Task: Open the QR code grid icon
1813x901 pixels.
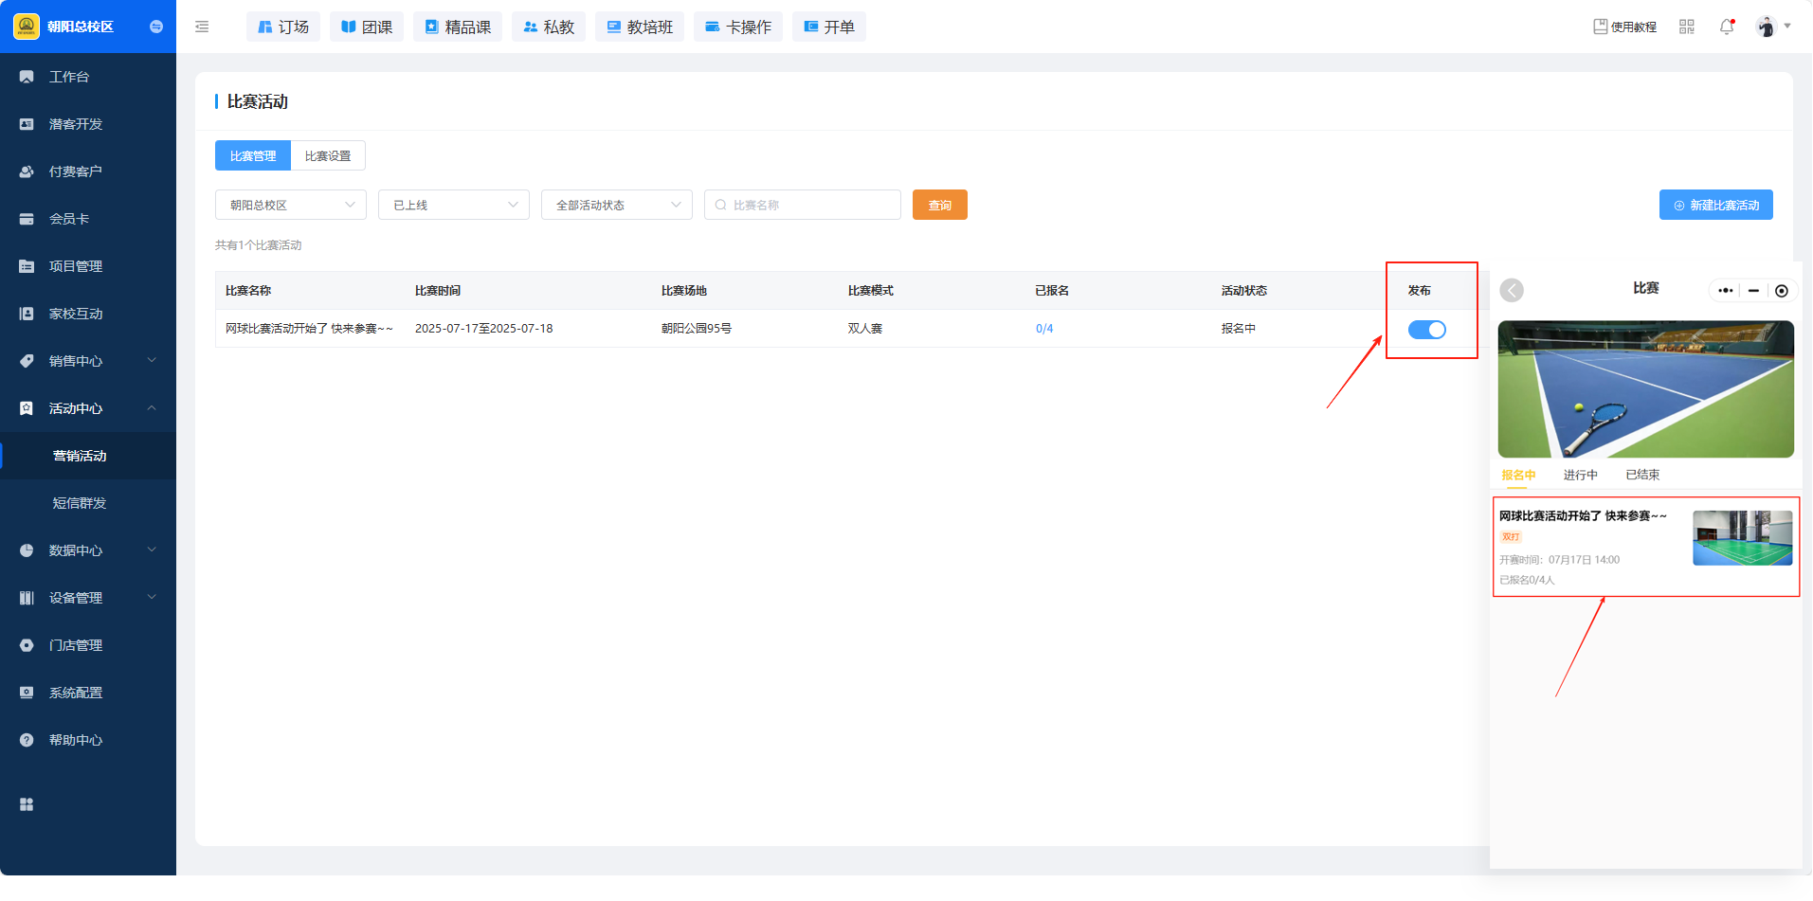Action: point(1686,27)
